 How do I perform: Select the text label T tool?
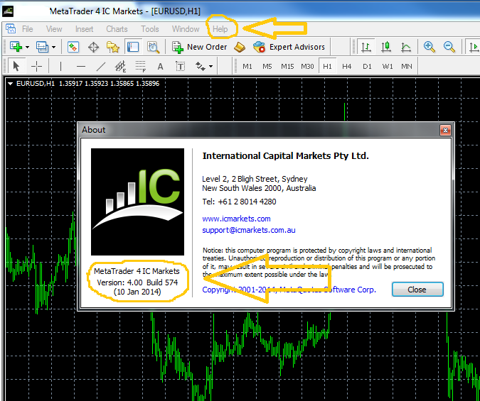point(181,66)
